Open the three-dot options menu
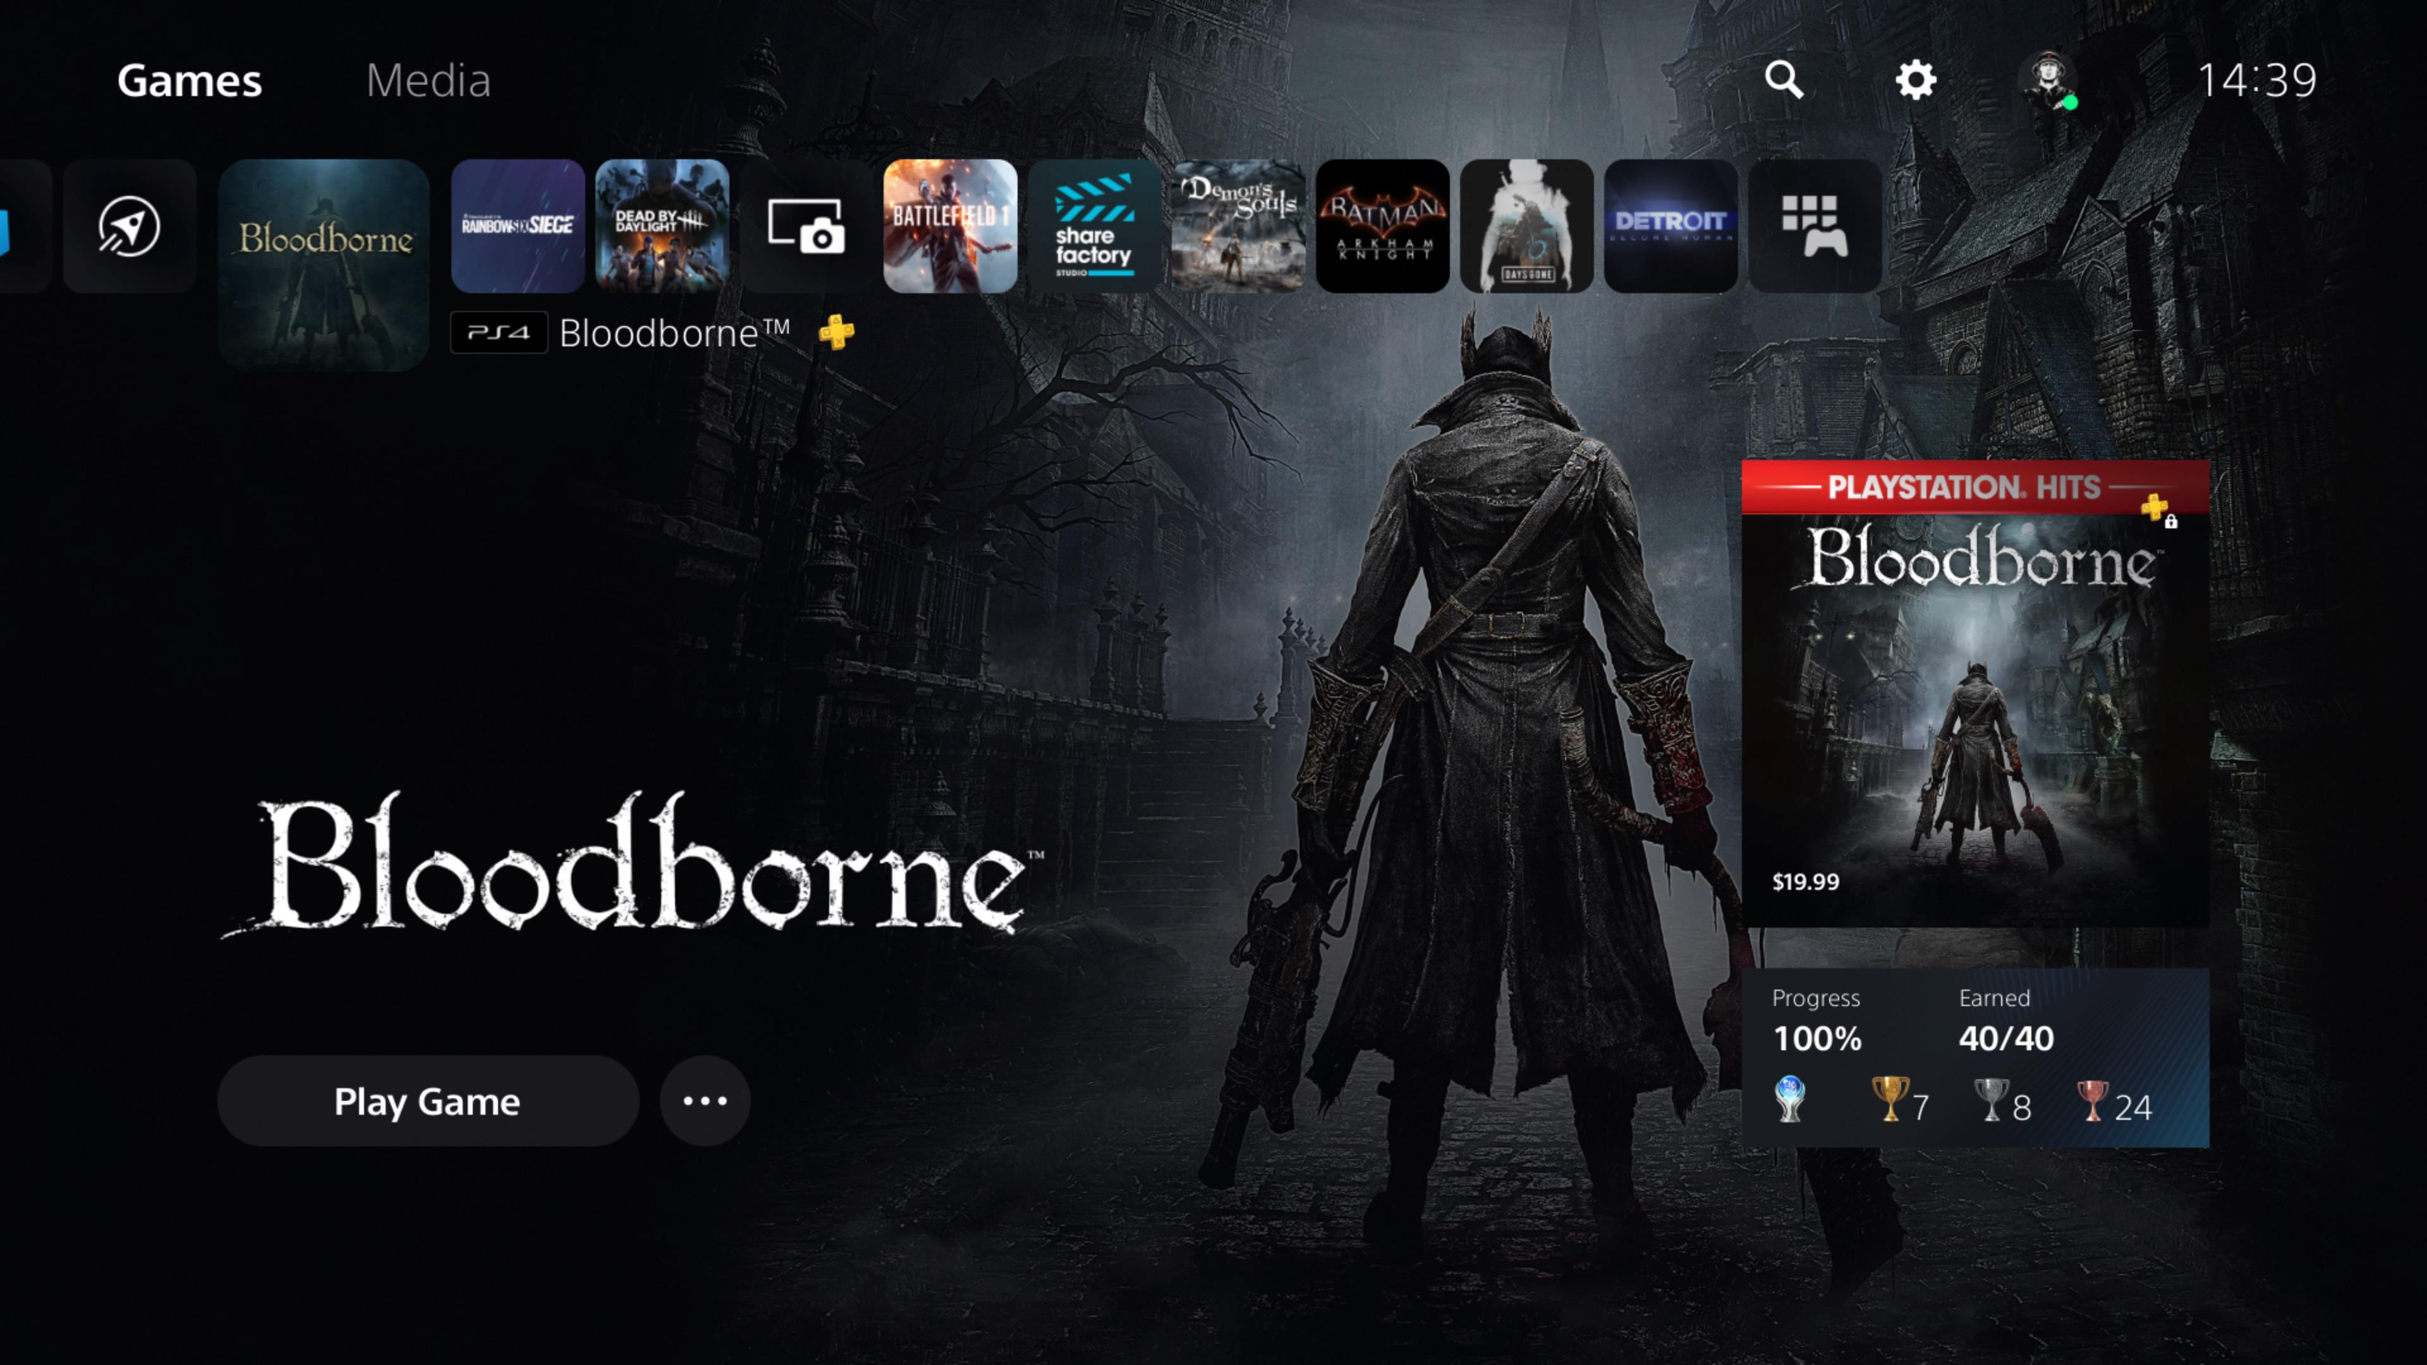 [705, 1100]
